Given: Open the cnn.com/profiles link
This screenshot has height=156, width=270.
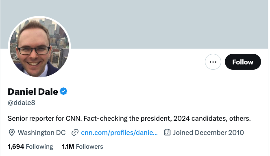Looking at the screenshot, I should point(119,132).
